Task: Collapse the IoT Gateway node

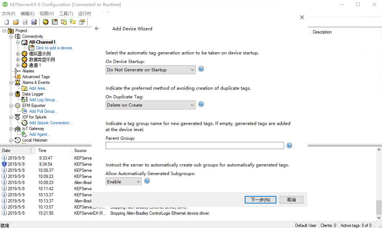Action: point(11,129)
